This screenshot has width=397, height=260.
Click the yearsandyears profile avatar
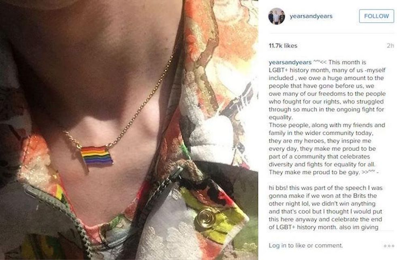click(276, 16)
